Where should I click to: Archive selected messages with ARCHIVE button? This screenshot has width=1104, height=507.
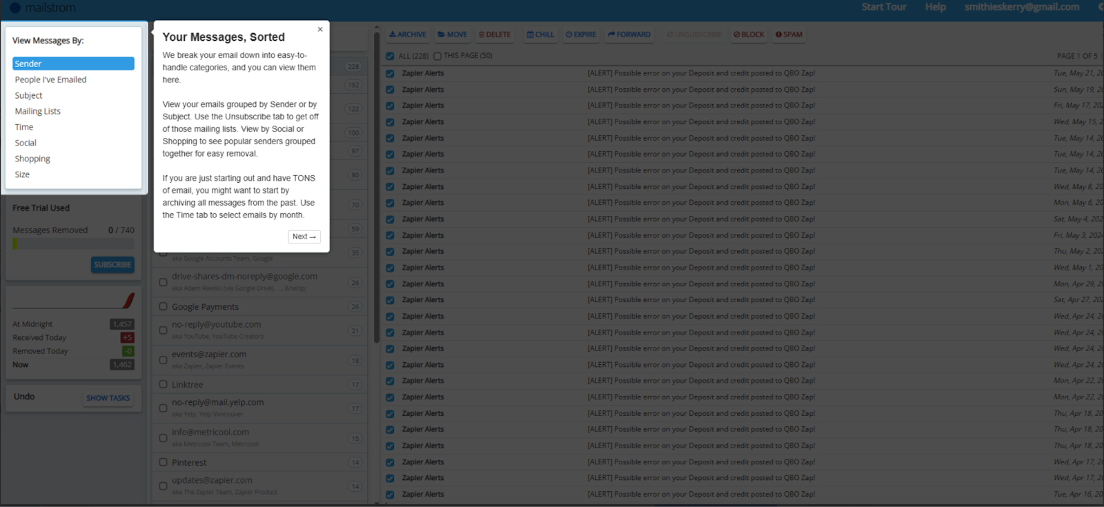click(x=407, y=34)
